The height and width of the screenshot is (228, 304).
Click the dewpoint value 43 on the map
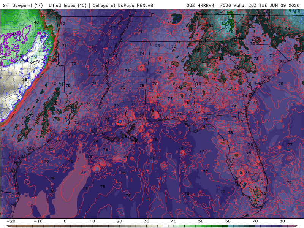click(x=14, y=34)
